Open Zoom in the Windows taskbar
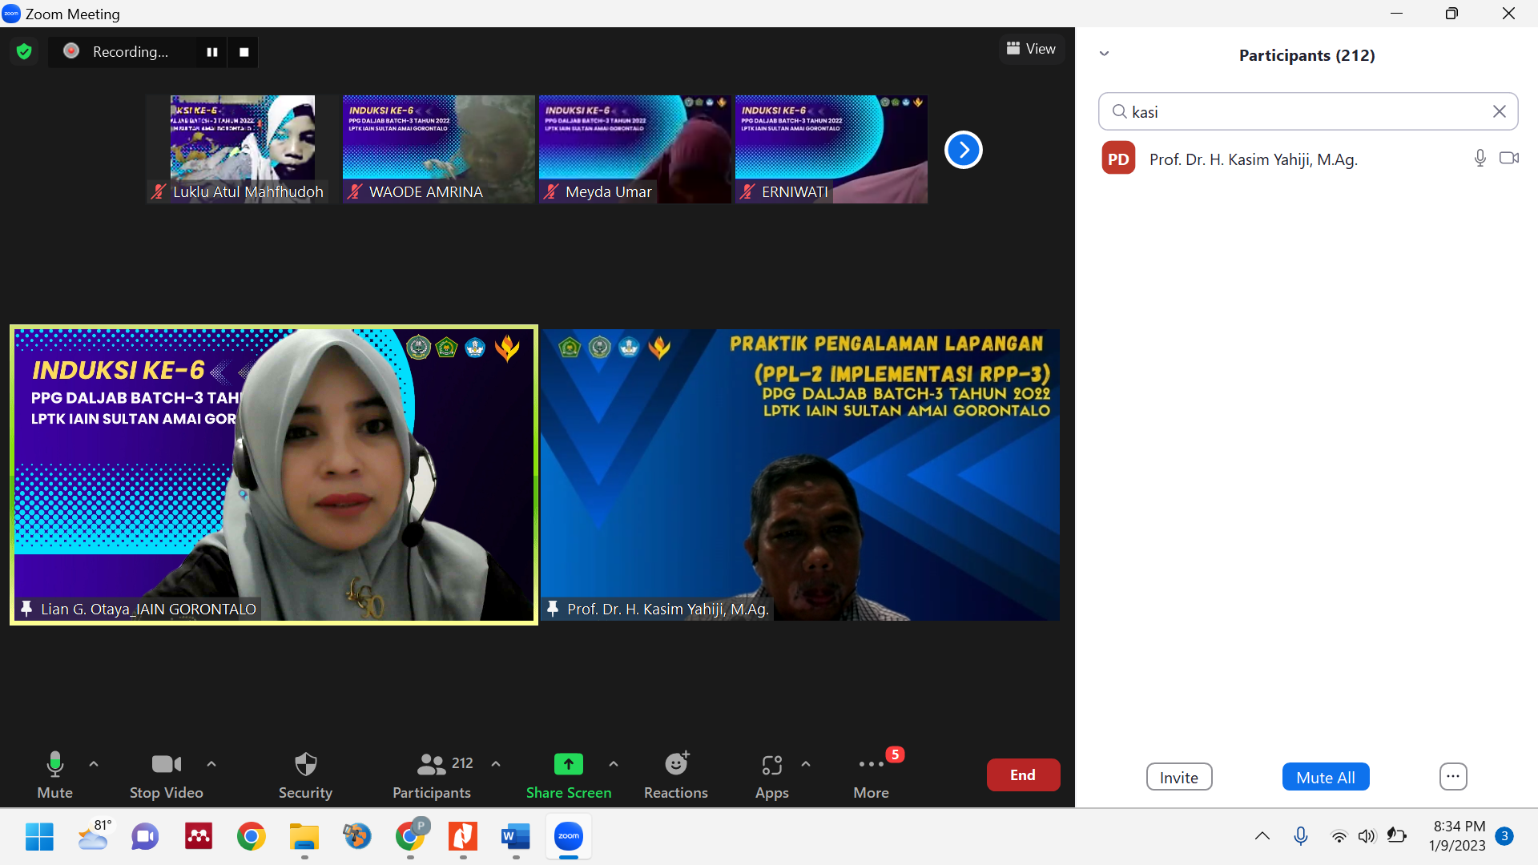1538x865 pixels. tap(569, 836)
